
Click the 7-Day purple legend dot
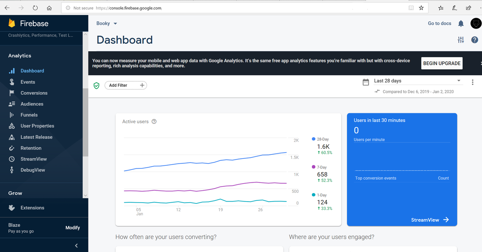(314, 167)
